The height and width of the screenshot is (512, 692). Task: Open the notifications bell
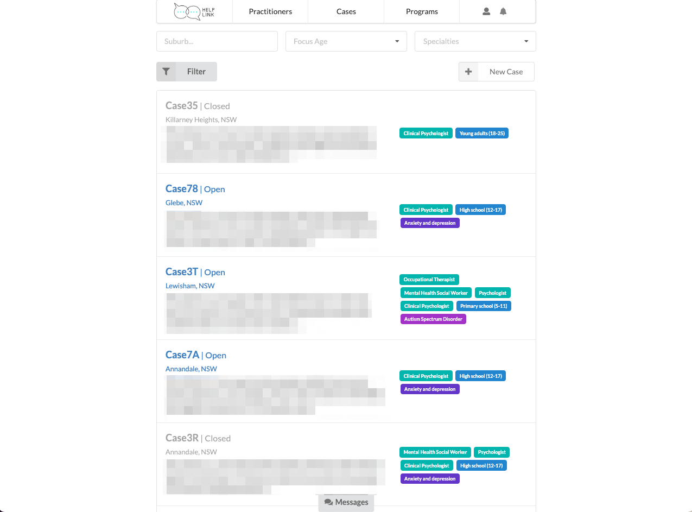pyautogui.click(x=503, y=11)
